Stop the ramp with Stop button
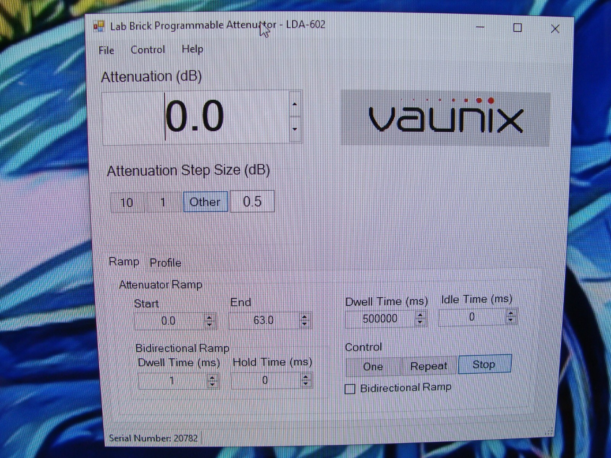 coord(484,364)
